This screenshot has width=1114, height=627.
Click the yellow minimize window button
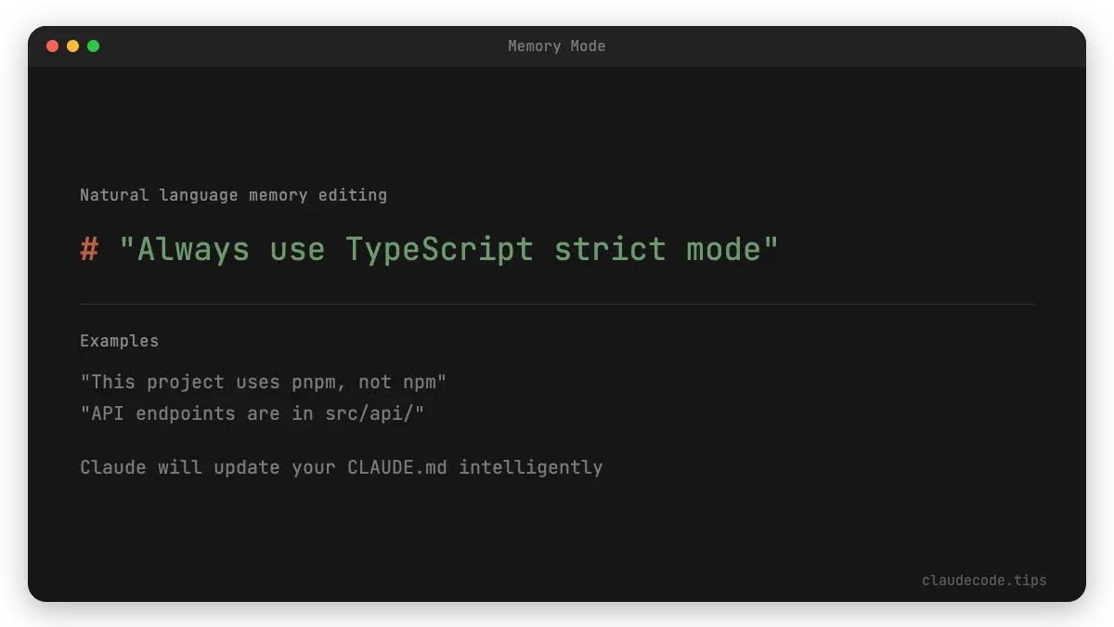(72, 46)
